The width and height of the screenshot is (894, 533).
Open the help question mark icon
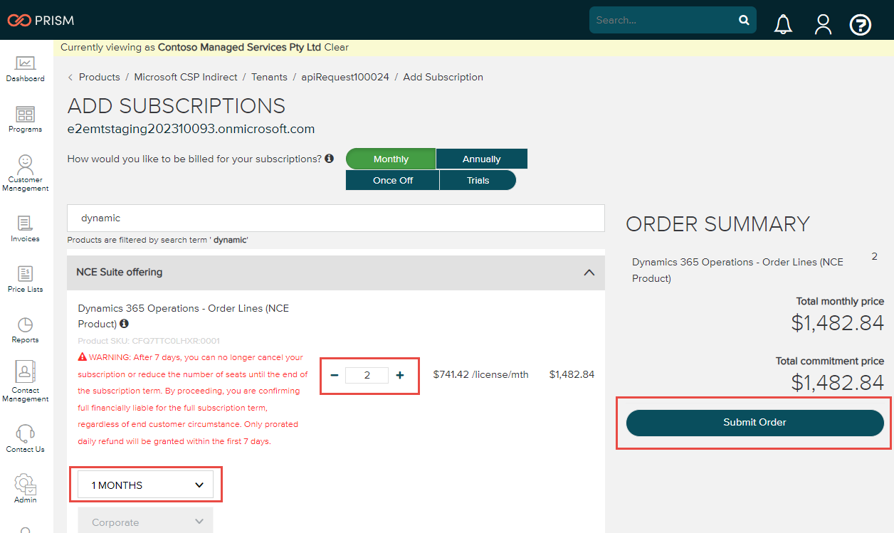tap(860, 24)
